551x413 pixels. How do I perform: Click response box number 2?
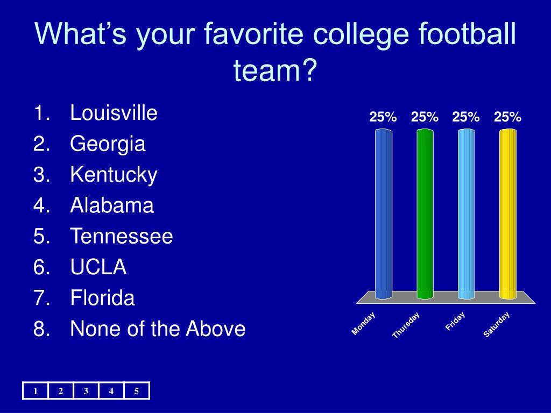61,391
